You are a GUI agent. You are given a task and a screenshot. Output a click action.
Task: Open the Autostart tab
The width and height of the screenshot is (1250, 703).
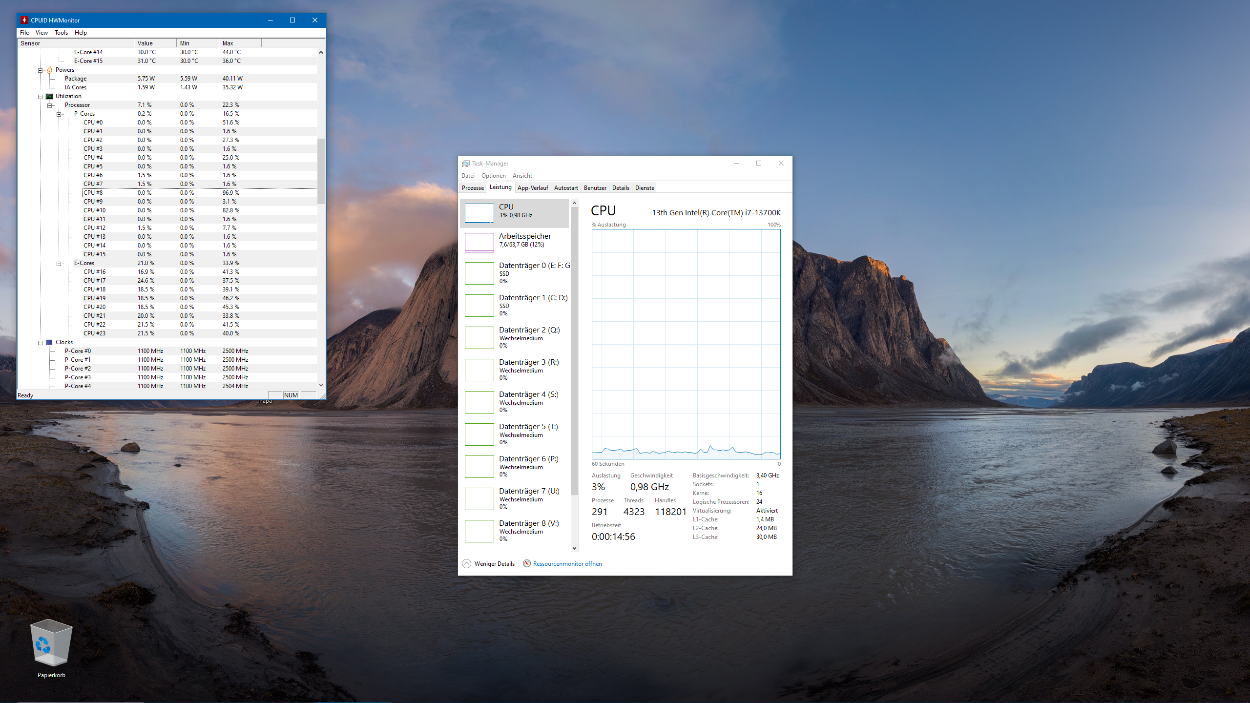(565, 188)
